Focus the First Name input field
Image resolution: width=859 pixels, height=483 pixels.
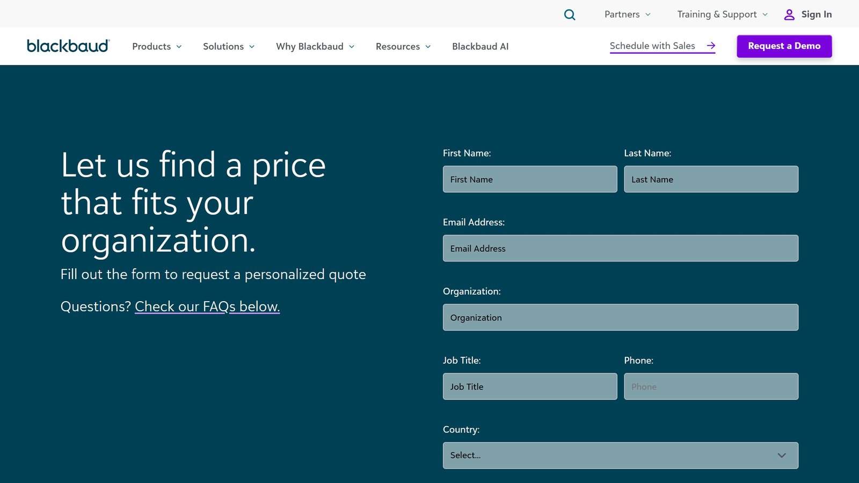click(x=530, y=179)
